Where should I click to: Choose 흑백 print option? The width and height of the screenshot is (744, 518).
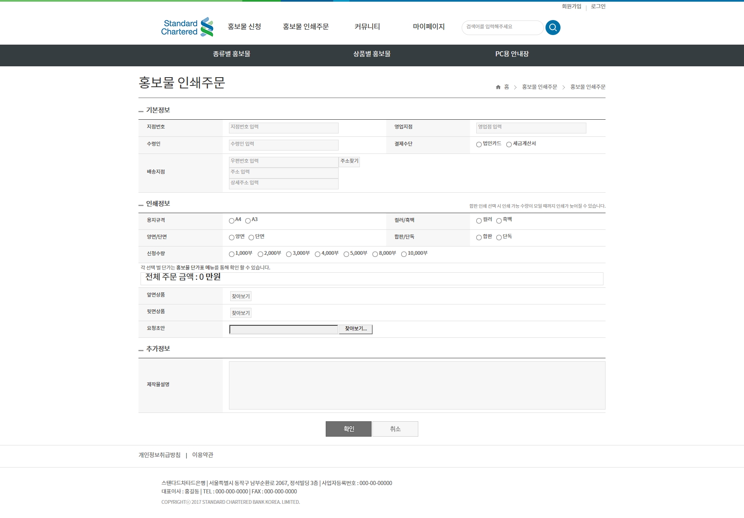click(499, 221)
